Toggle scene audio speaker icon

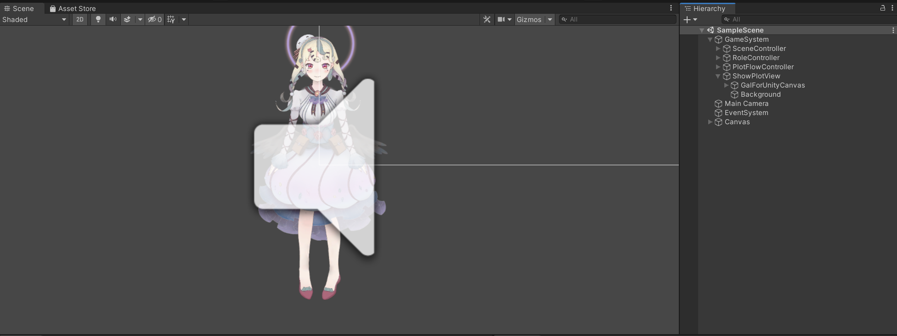click(x=113, y=19)
